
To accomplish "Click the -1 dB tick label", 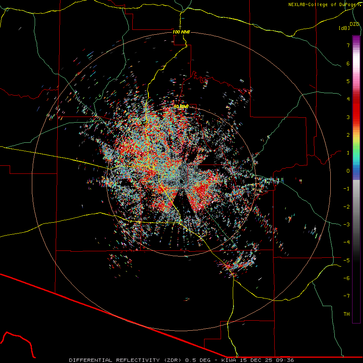I will click(346, 189).
